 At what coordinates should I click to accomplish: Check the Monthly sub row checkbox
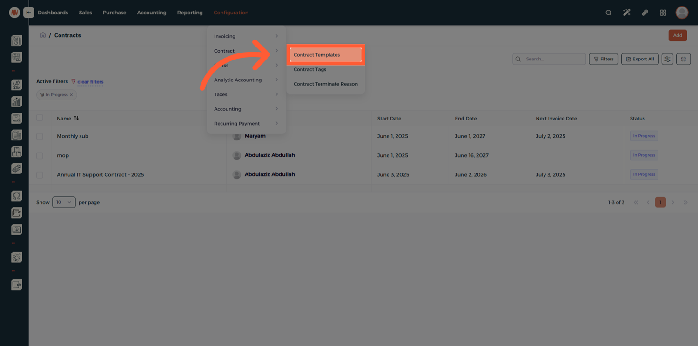pyautogui.click(x=40, y=136)
